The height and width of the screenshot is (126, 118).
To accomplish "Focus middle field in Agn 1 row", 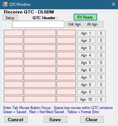I will tap(40, 33).
